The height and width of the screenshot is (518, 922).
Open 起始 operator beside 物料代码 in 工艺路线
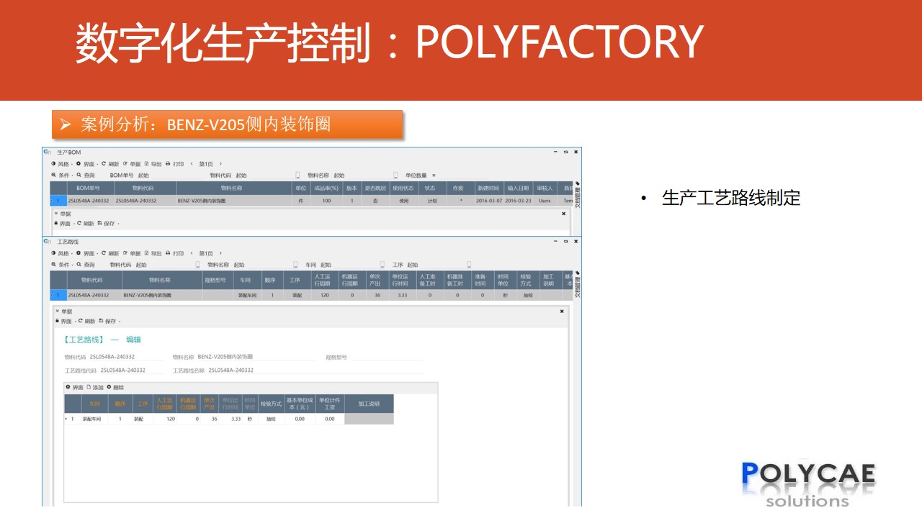click(x=141, y=265)
